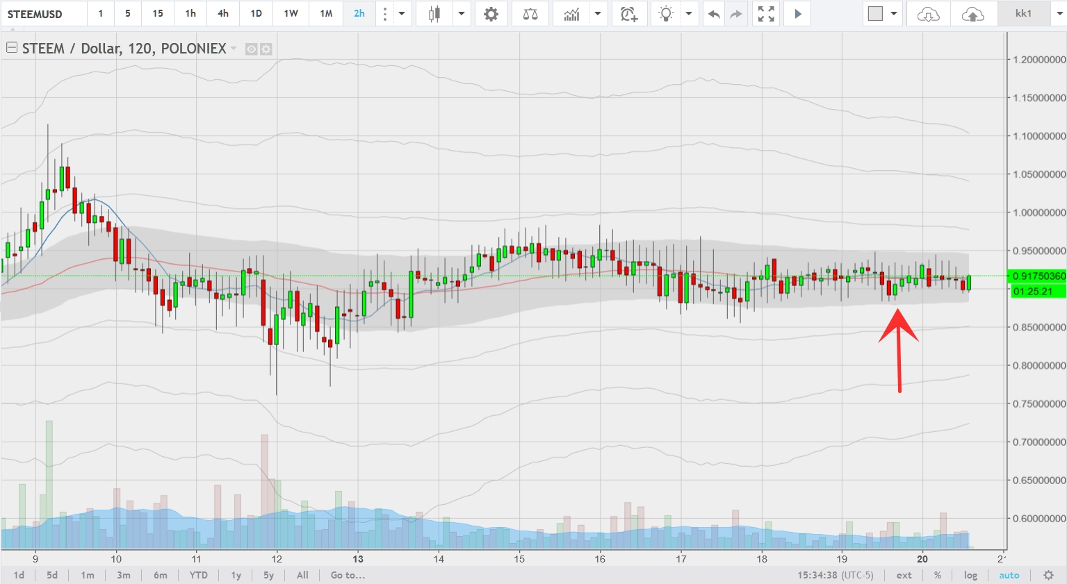Collapse the STEEM / Dollar legend box
Viewport: 1067px width, 584px height.
[x=11, y=48]
